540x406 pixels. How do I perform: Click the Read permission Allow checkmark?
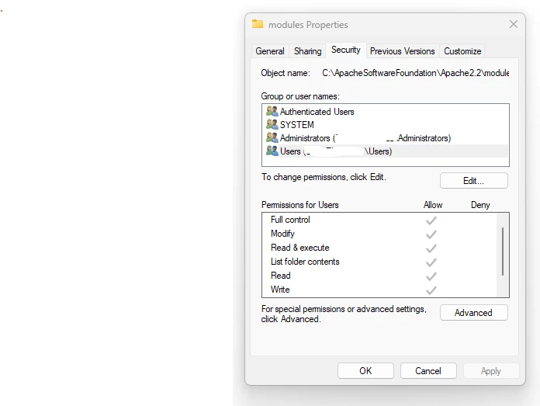coord(431,276)
